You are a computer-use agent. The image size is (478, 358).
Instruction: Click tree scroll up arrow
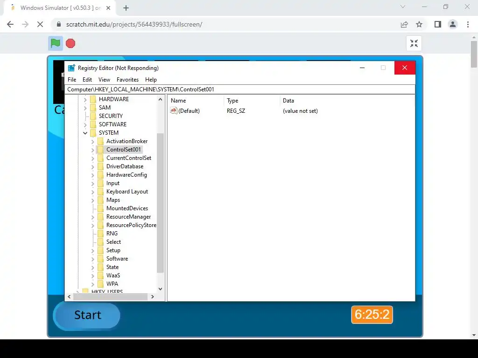[161, 99]
